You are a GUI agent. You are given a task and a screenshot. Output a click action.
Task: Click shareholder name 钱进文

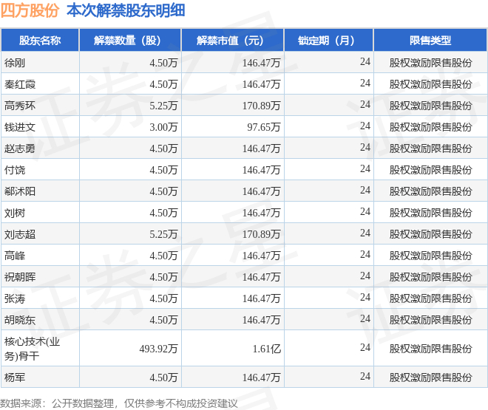(20, 128)
